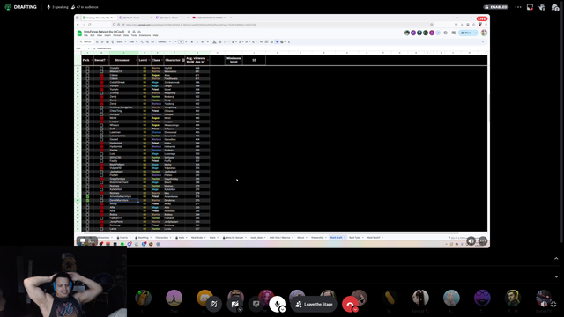Viewport: 564px width, 317px height.
Task: Switch to the Deathlog sheet tab
Action: click(x=143, y=238)
